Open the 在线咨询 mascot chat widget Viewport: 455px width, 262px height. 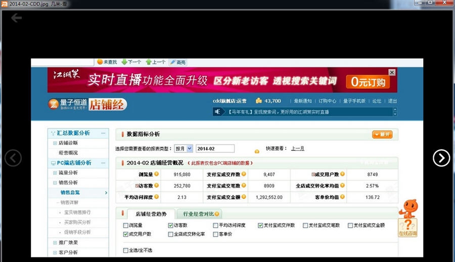click(x=407, y=218)
